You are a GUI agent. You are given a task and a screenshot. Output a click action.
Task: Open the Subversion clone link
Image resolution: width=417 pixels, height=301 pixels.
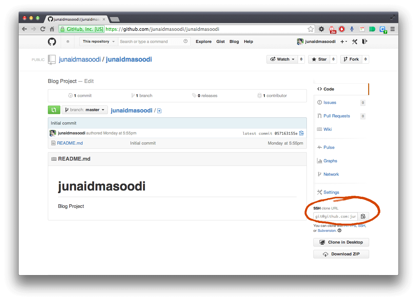click(x=327, y=231)
